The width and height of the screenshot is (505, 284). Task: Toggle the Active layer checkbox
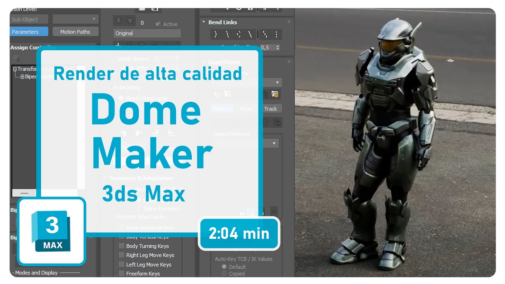158,24
